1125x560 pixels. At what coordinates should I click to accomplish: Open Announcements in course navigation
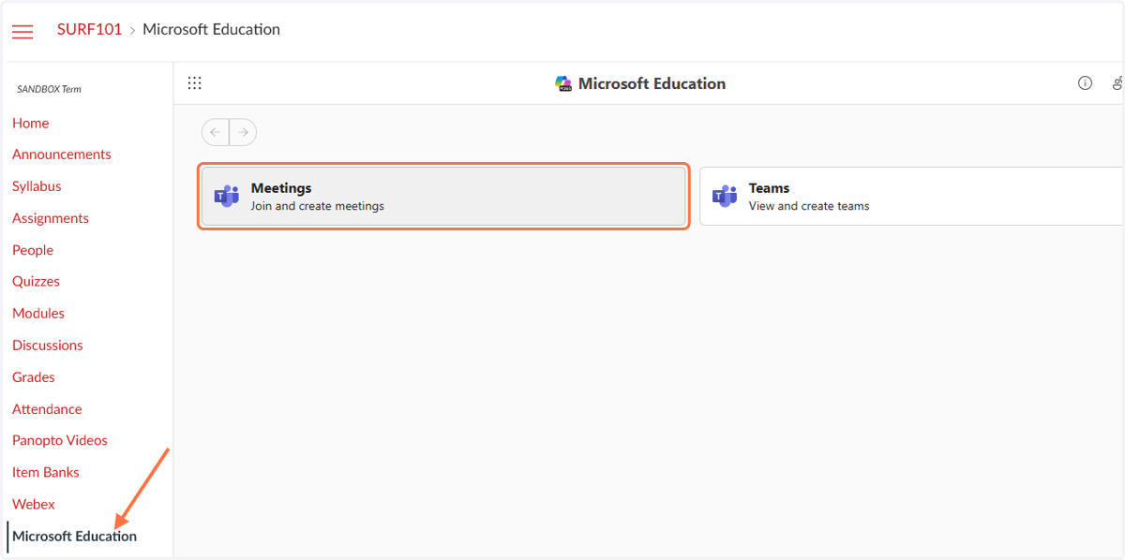point(62,155)
